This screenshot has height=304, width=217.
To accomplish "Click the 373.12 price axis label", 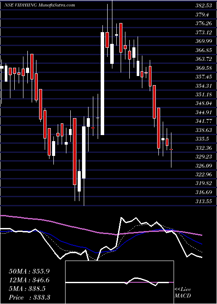I will coord(204,33).
